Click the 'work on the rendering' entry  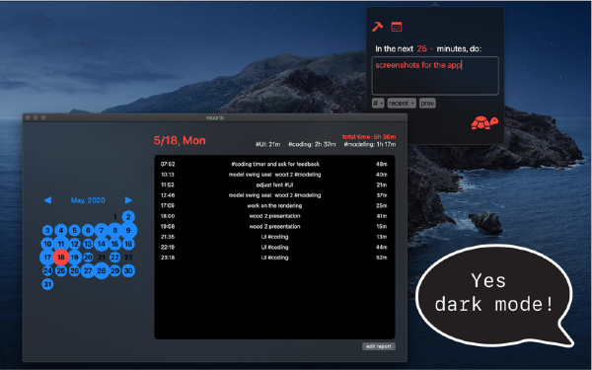[274, 206]
